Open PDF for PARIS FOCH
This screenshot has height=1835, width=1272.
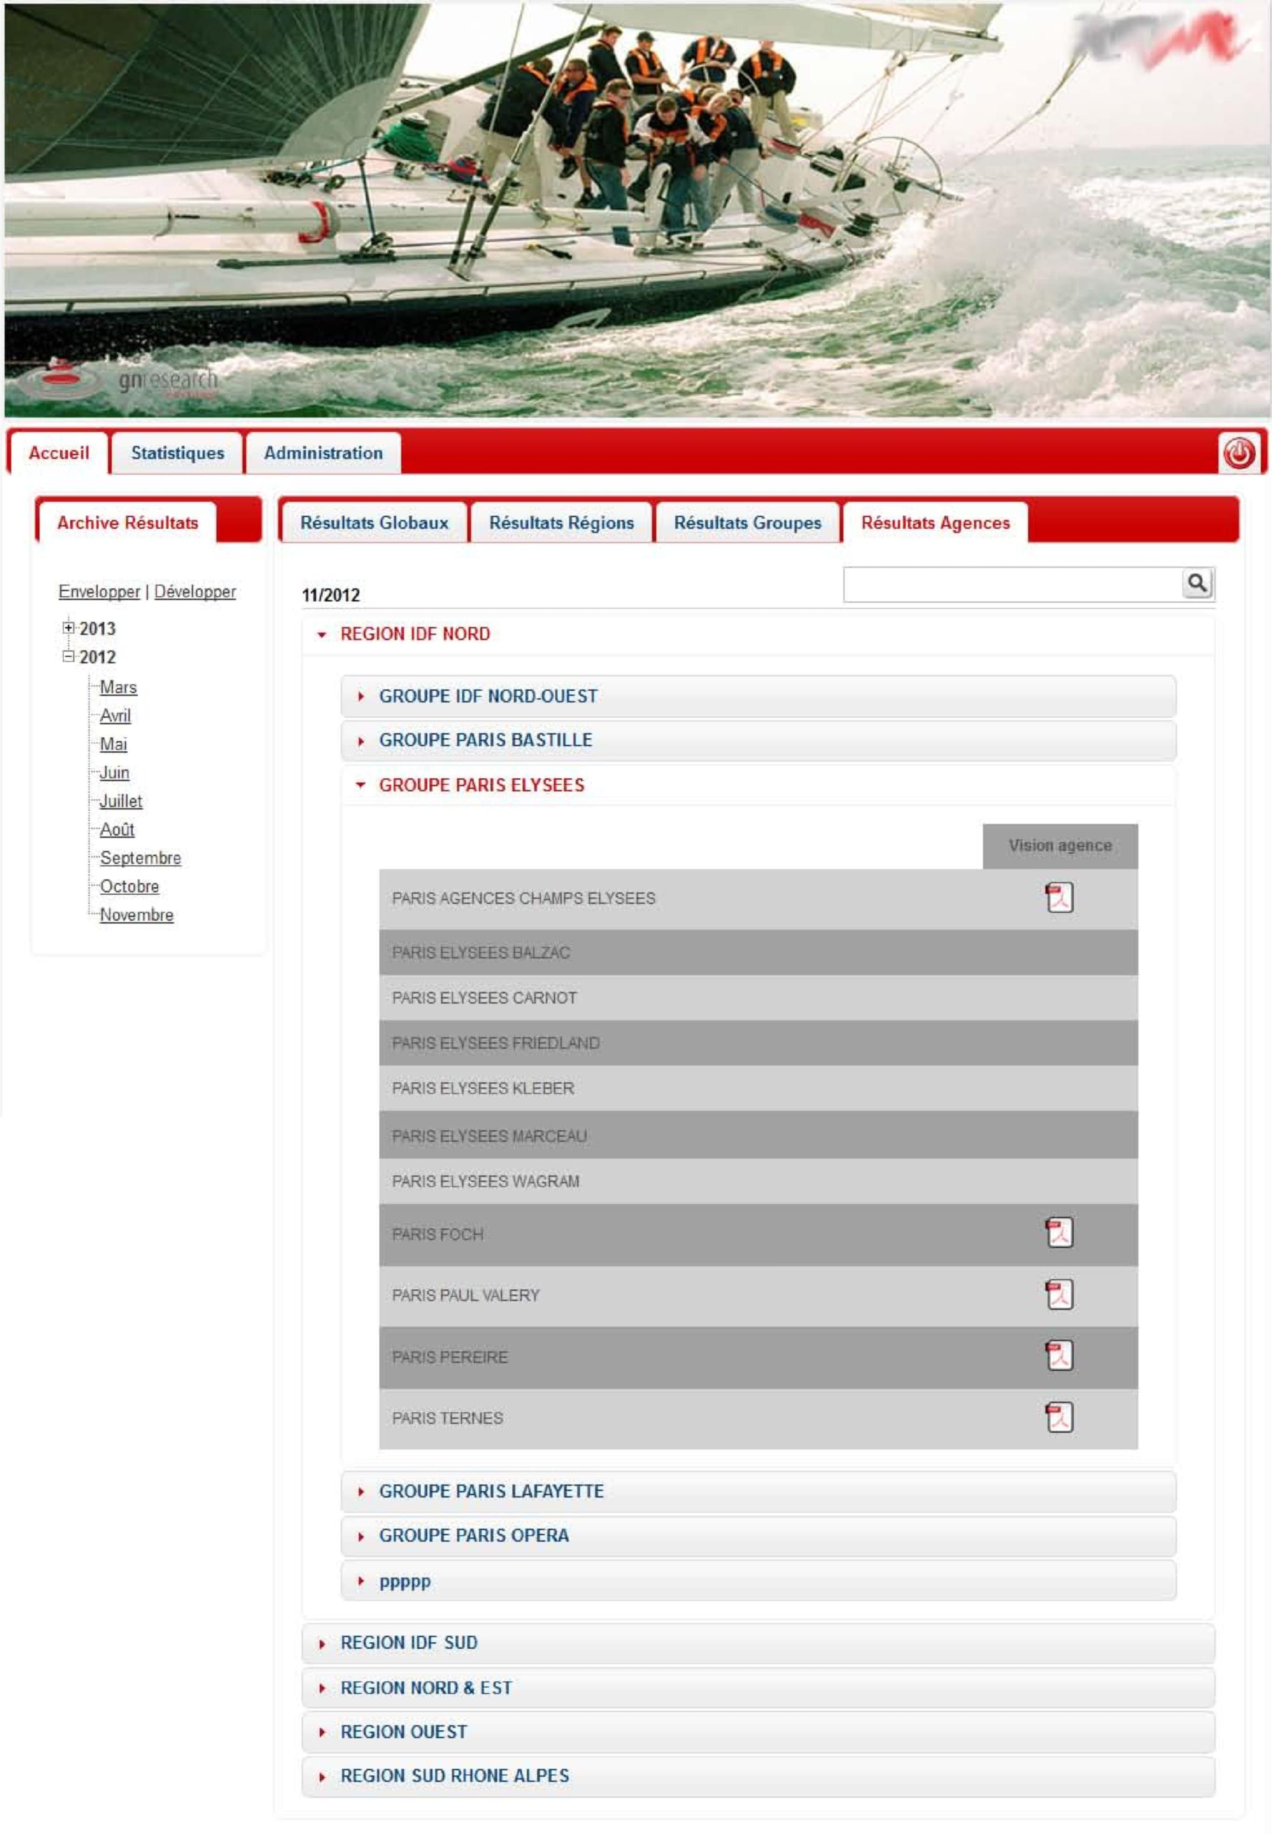(1059, 1233)
